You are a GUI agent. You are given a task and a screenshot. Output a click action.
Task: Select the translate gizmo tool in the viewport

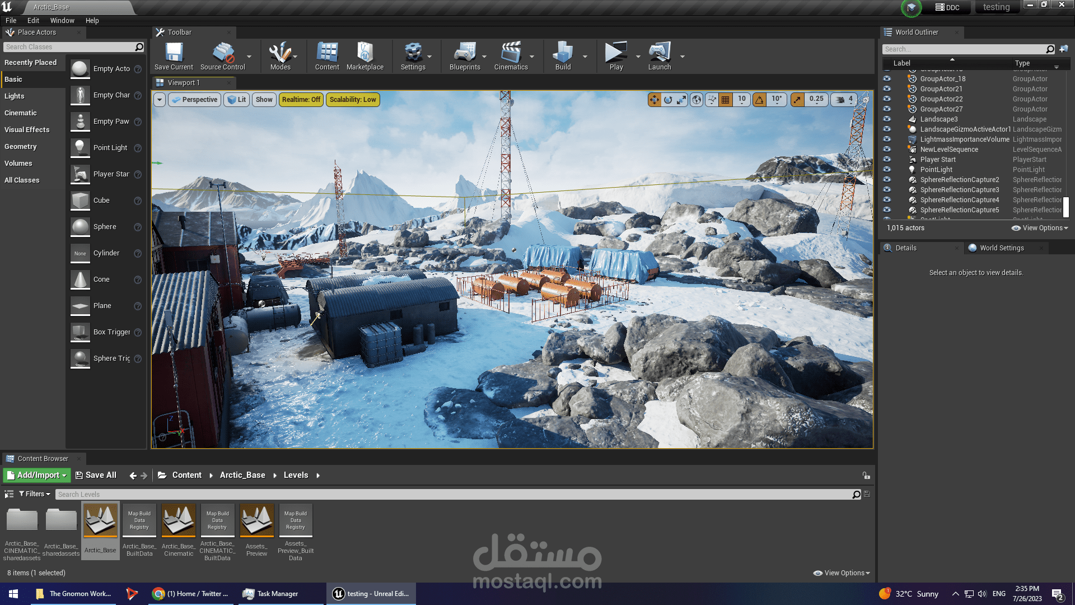coord(654,100)
